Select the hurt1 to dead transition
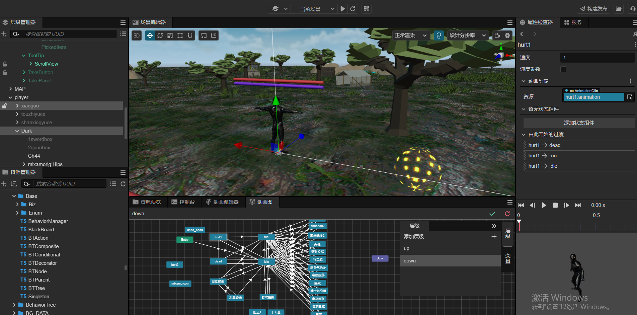637x315 pixels. pos(579,145)
